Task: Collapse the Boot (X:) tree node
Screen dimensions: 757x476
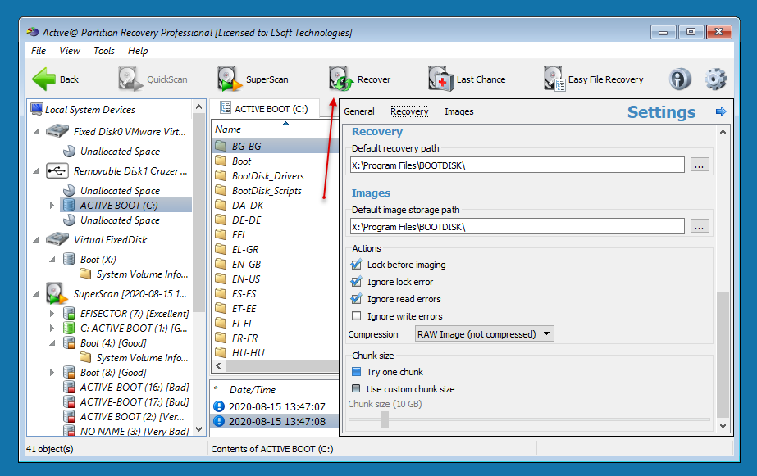Action: coord(52,260)
